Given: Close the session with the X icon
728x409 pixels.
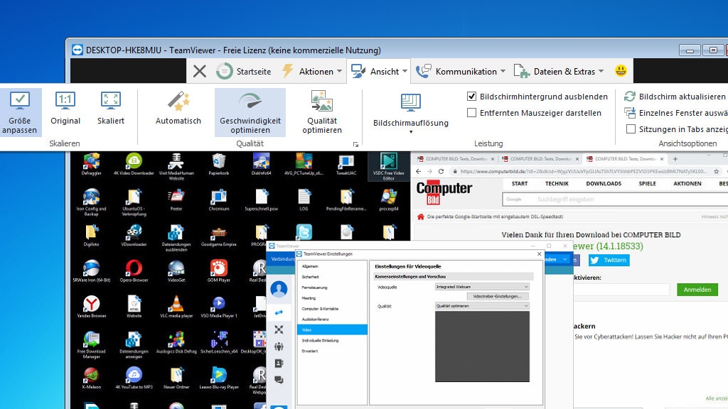Looking at the screenshot, I should 200,72.
